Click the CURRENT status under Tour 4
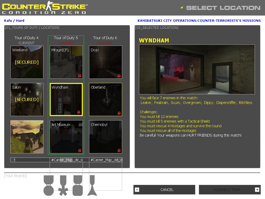 click(26, 43)
